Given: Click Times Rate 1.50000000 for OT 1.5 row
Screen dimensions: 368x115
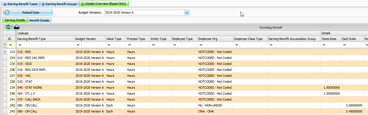Looking at the screenshot, I should coord(331,93).
